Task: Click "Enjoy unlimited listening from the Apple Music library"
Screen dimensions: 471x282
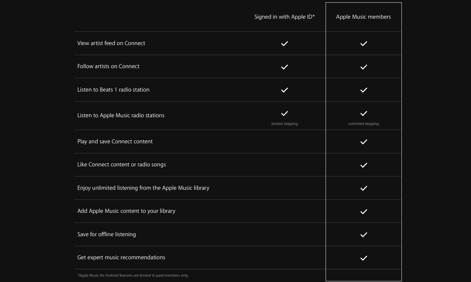Action: [143, 188]
